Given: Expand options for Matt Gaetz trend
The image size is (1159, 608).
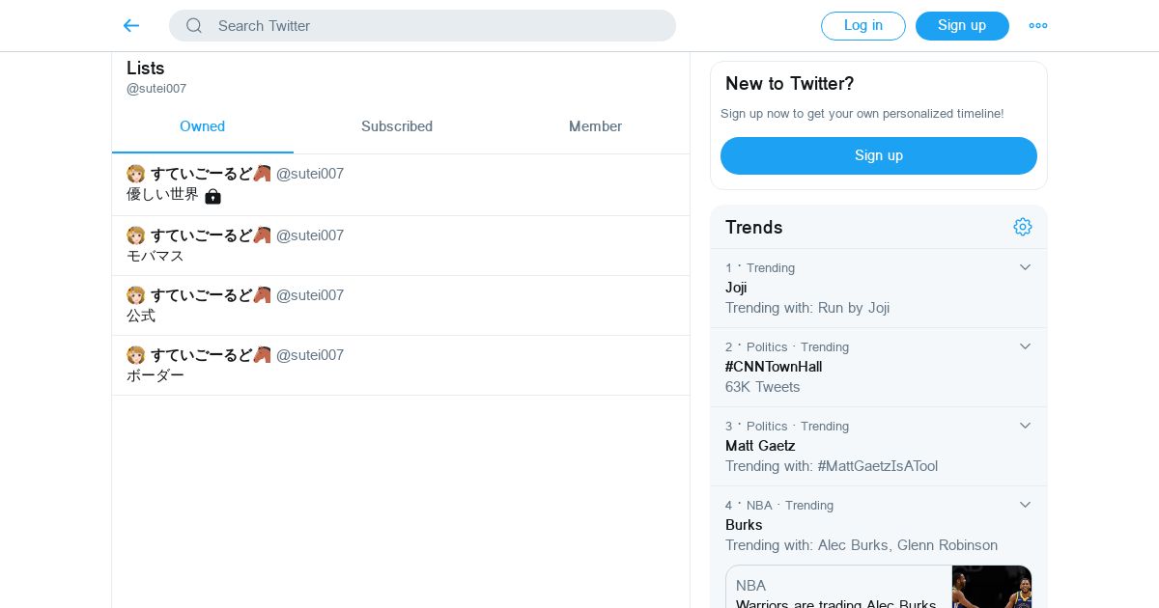Looking at the screenshot, I should coord(1025,426).
